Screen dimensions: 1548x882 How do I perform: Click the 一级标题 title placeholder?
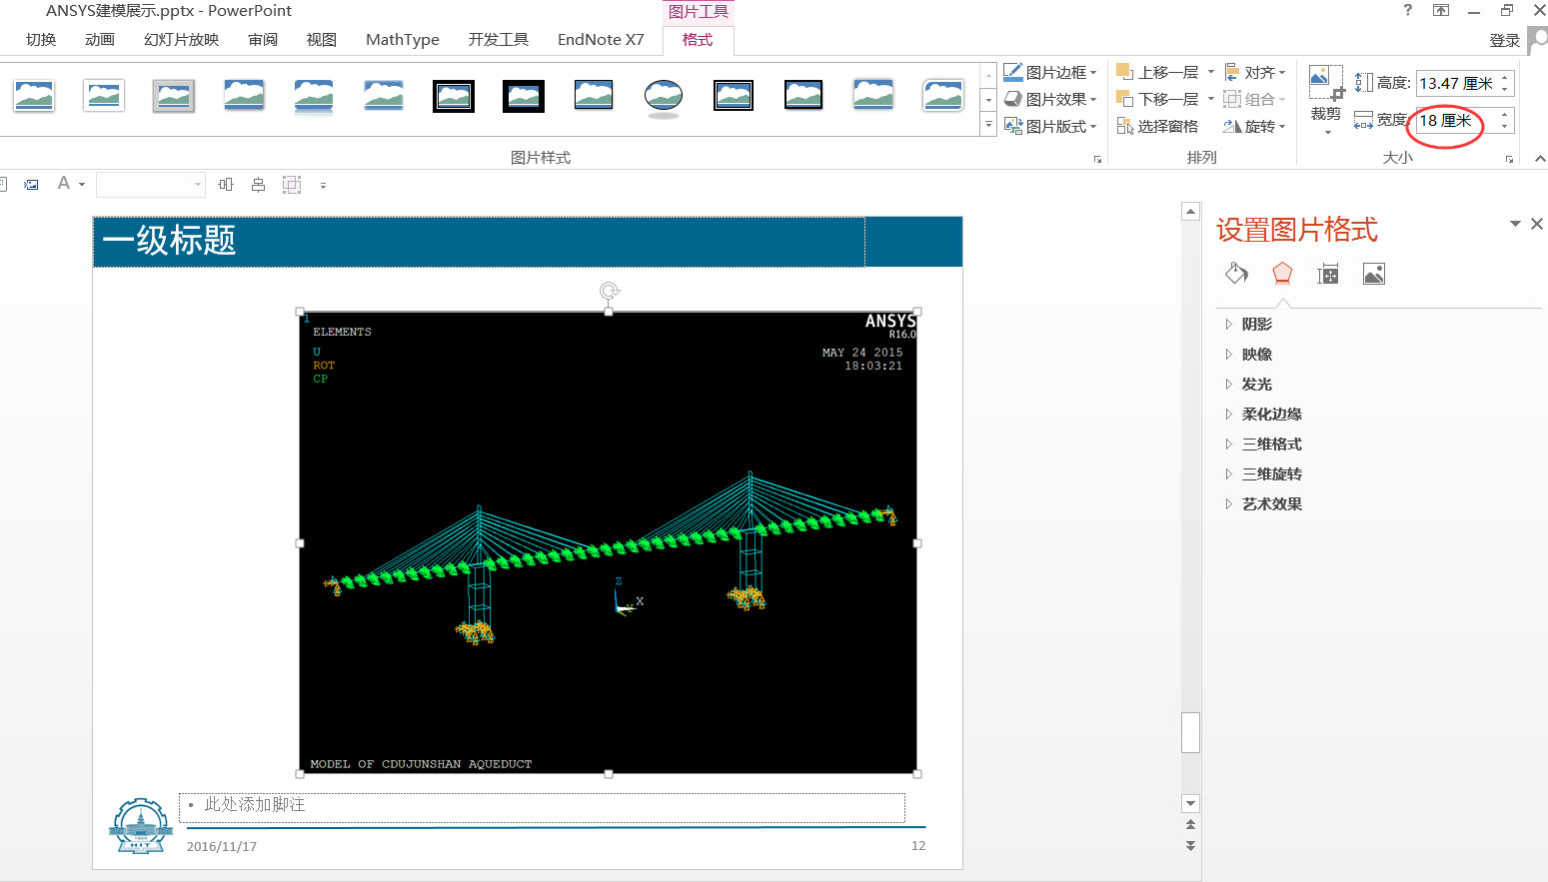point(480,242)
